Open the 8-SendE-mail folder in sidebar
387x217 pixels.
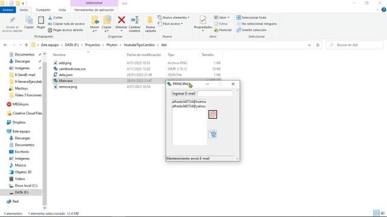(25, 75)
